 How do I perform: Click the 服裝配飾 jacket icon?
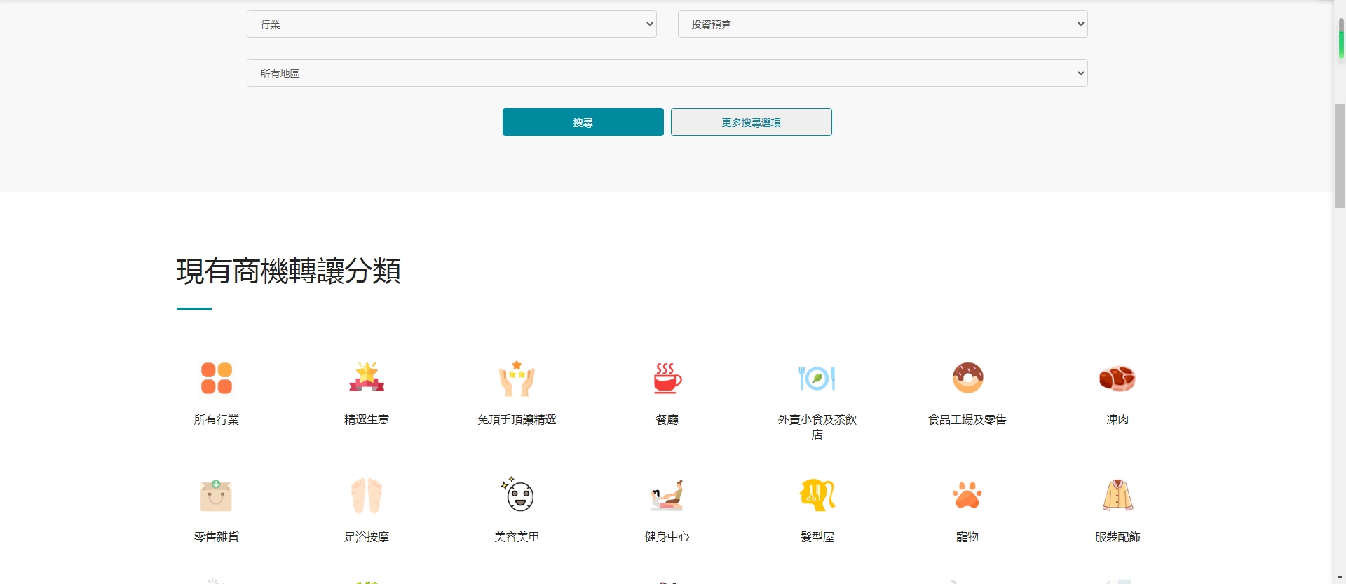[1117, 496]
